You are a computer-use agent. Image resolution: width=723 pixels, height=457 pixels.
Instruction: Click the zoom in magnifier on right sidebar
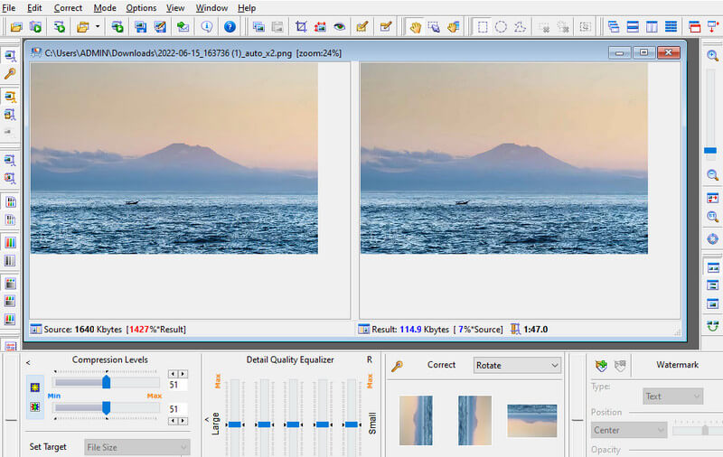(712, 56)
